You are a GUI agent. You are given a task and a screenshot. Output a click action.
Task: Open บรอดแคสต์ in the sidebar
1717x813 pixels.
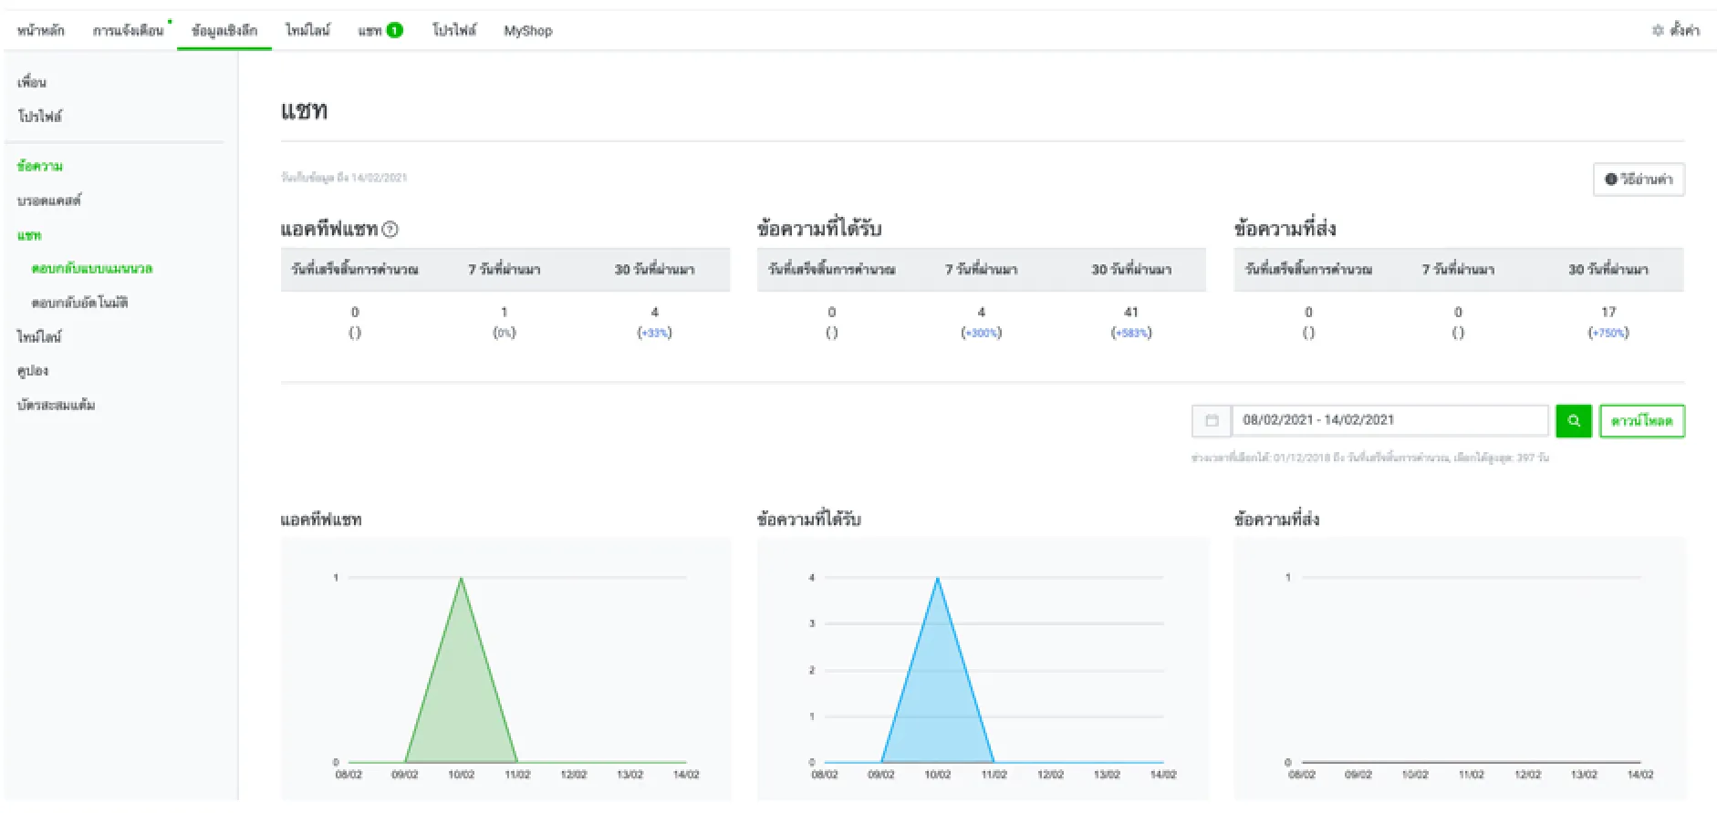click(49, 201)
